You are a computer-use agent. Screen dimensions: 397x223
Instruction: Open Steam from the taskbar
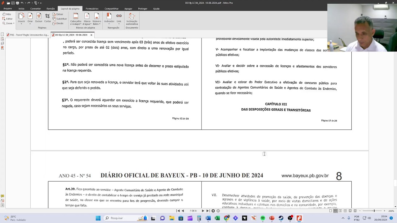pyautogui.click(x=281, y=218)
